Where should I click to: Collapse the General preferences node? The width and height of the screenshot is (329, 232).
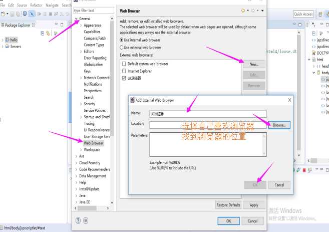77,19
